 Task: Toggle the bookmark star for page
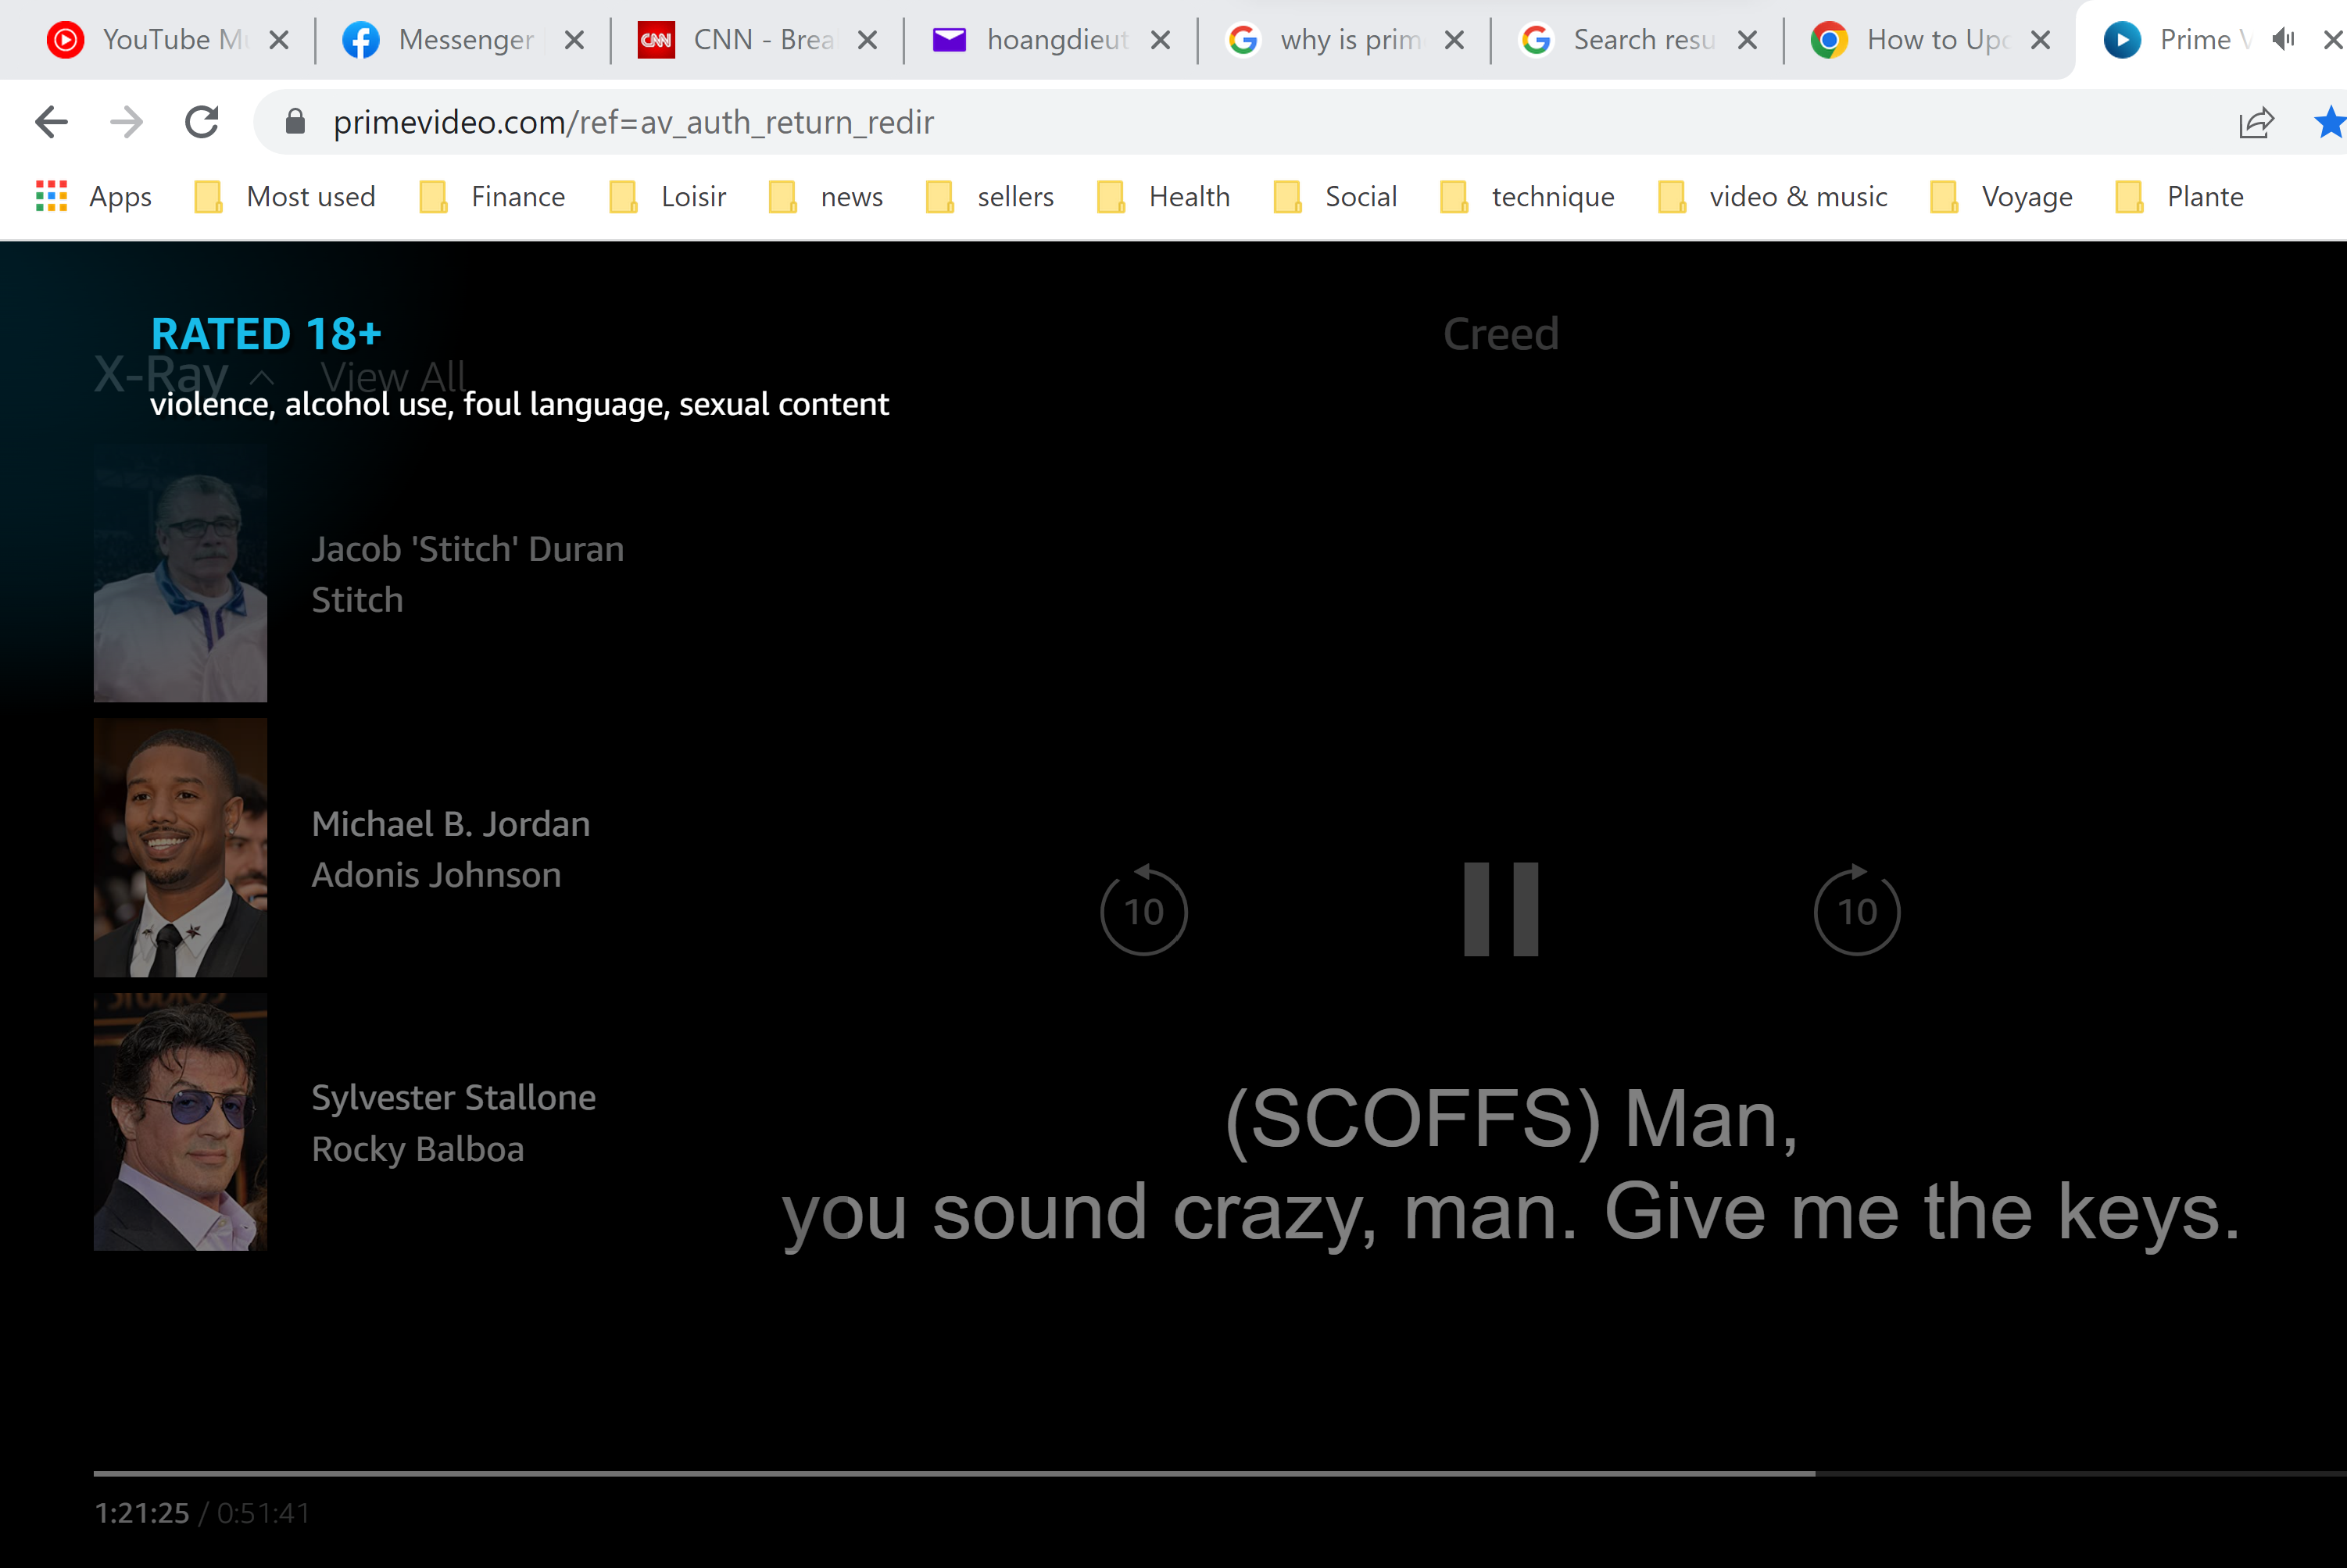[2330, 122]
